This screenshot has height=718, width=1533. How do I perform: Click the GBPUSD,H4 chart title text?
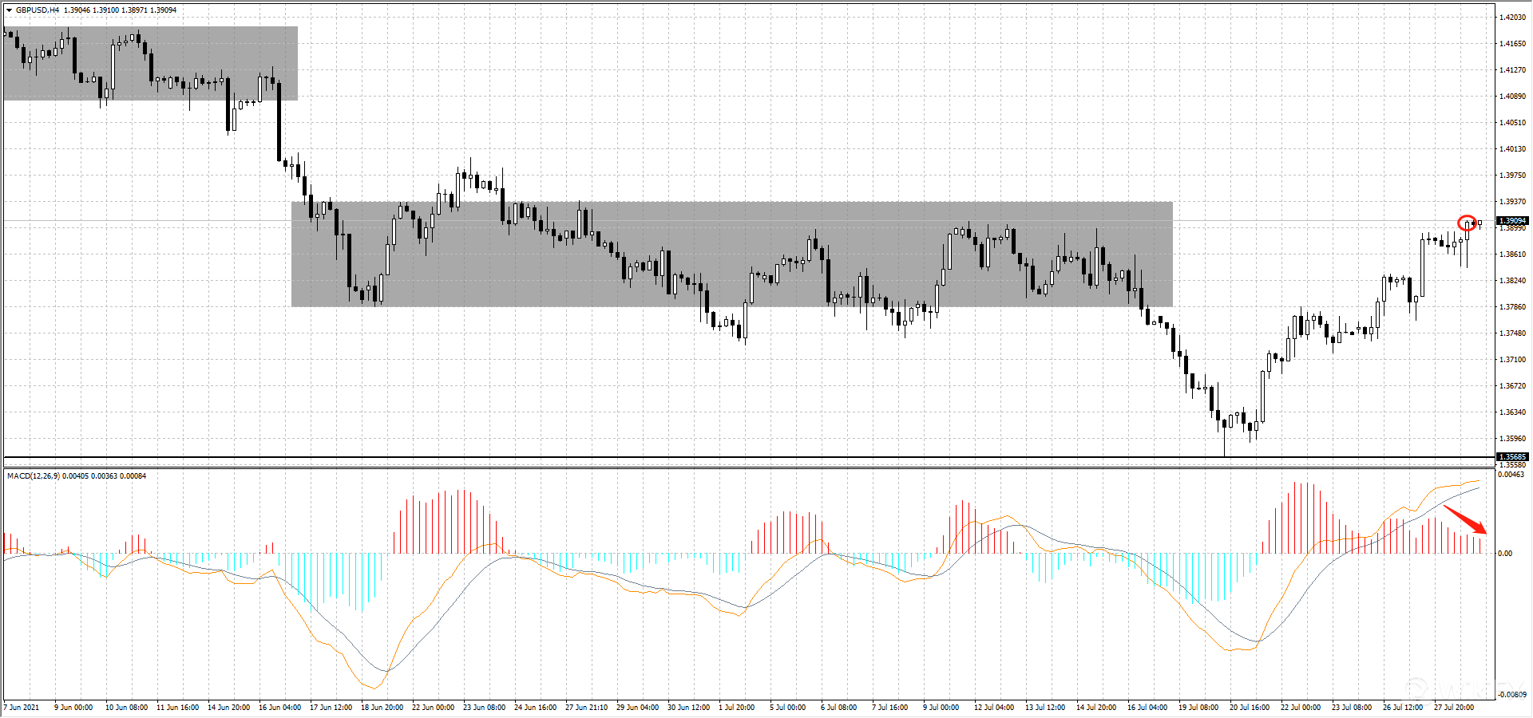pos(38,10)
